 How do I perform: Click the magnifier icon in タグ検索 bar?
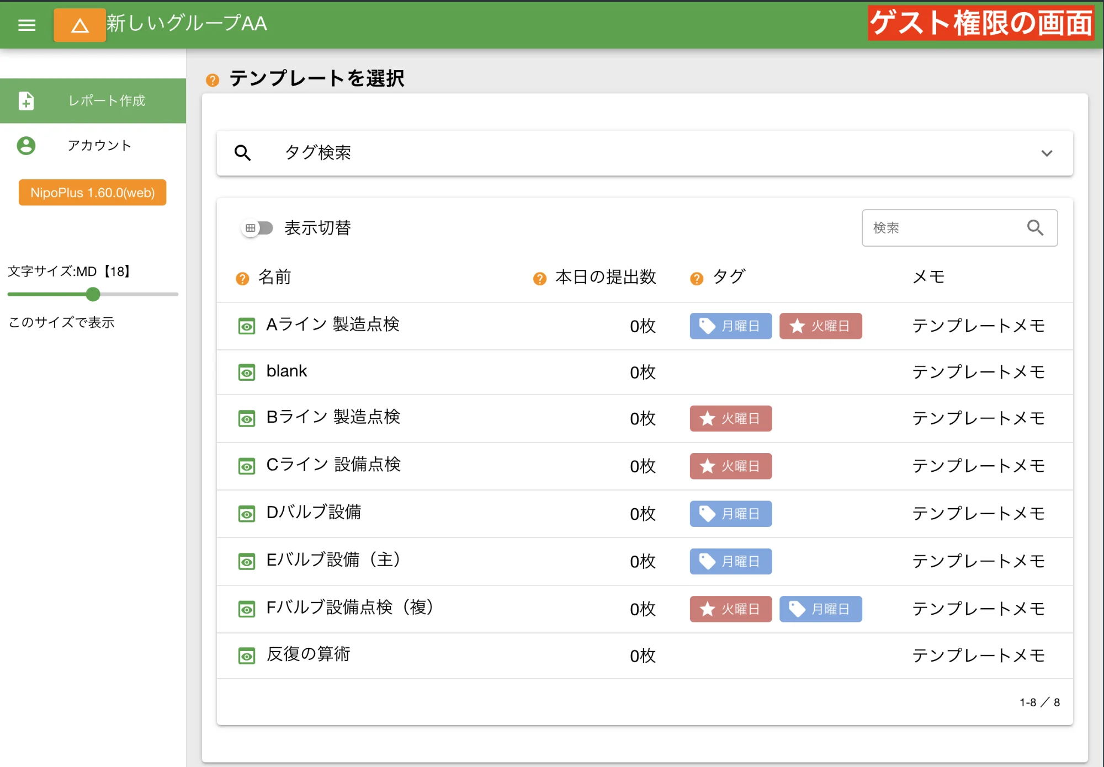tap(243, 153)
